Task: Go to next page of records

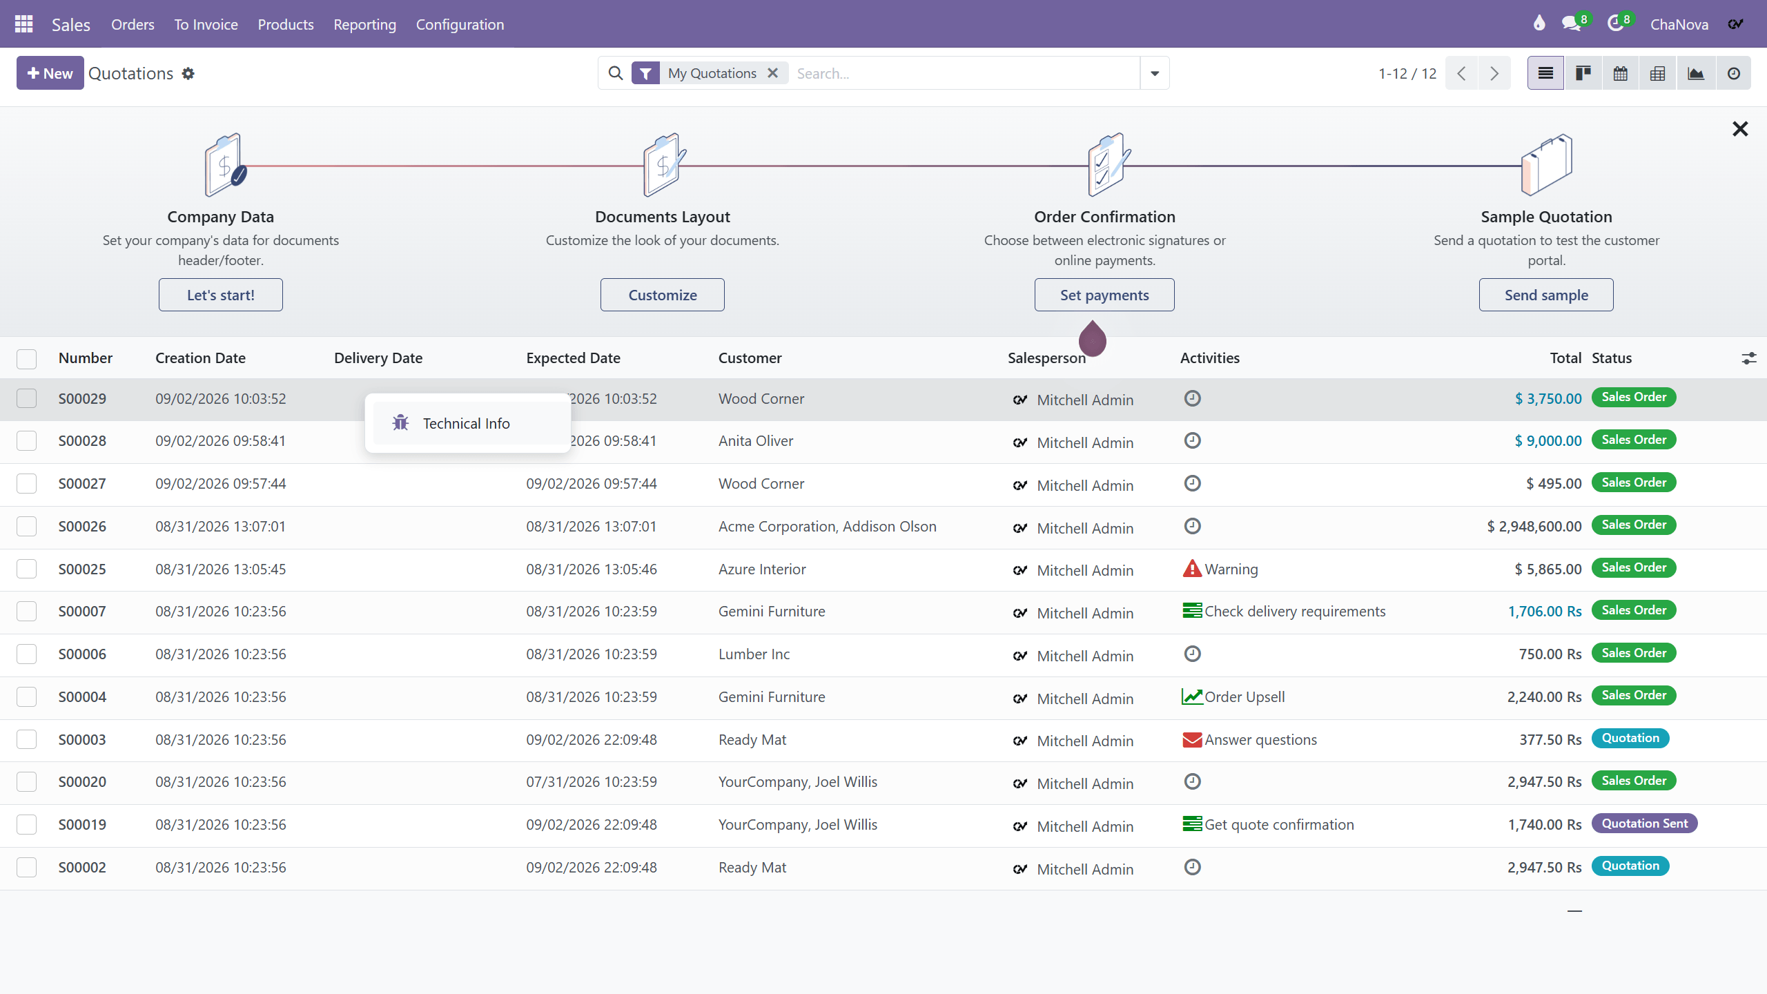Action: tap(1494, 73)
